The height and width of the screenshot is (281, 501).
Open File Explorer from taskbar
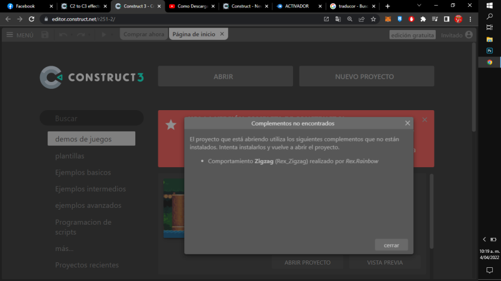tap(490, 39)
